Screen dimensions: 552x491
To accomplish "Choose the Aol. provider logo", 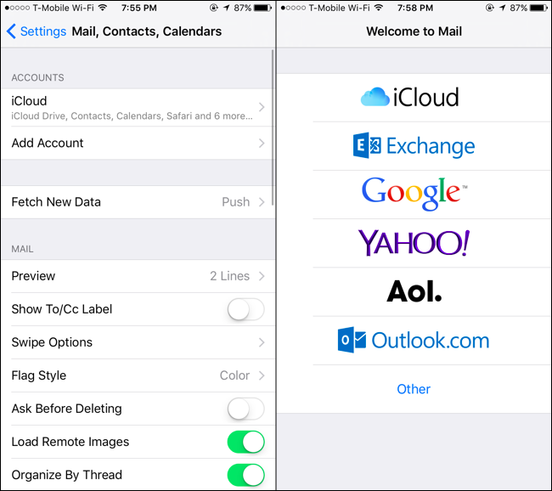I will 414,291.
